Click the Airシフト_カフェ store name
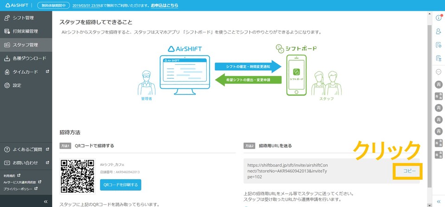The height and width of the screenshot is (207, 445). point(112,164)
